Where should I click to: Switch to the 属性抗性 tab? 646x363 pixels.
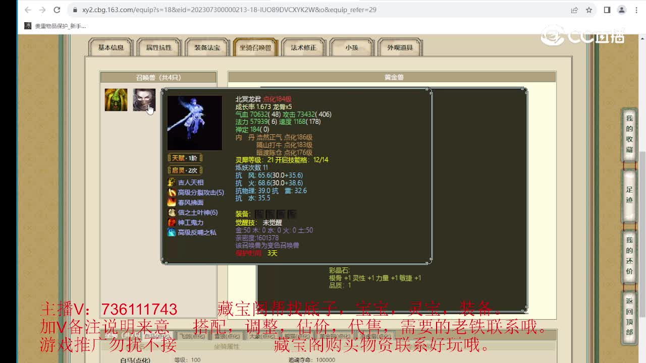point(159,47)
